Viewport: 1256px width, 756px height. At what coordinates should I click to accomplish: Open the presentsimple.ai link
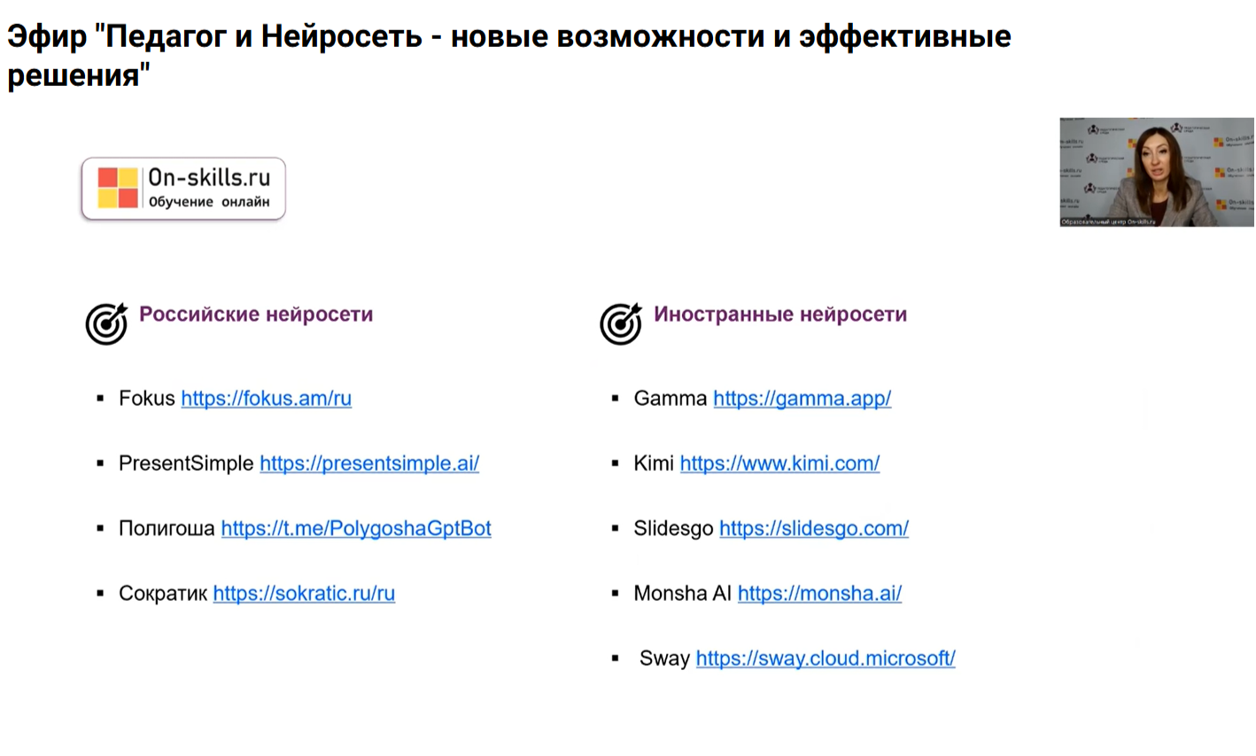coord(369,464)
